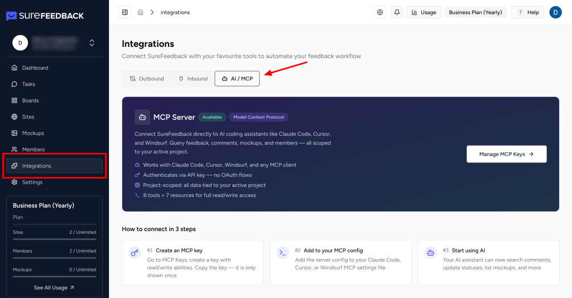The image size is (572, 298).
Task: Select the AI / MCP tab
Action: click(x=237, y=79)
